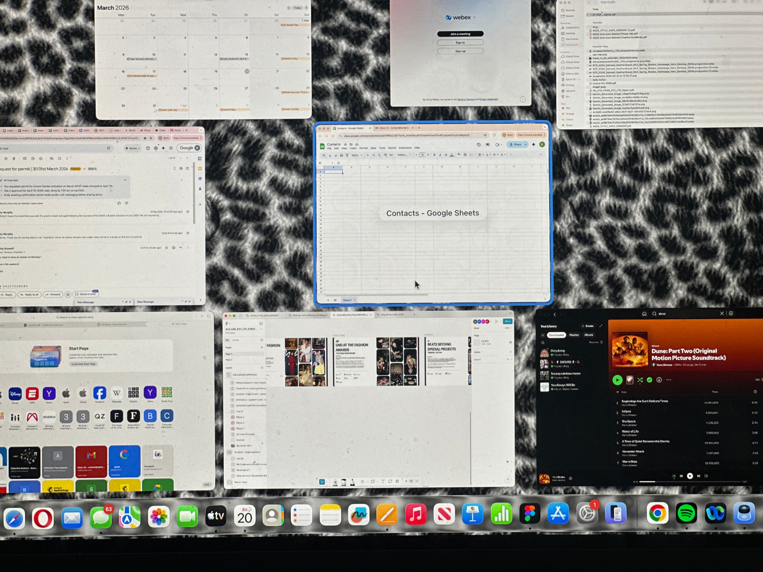Screen dimensions: 763x572
Task: Click the album download arrow icon in Spotify
Action: point(659,380)
